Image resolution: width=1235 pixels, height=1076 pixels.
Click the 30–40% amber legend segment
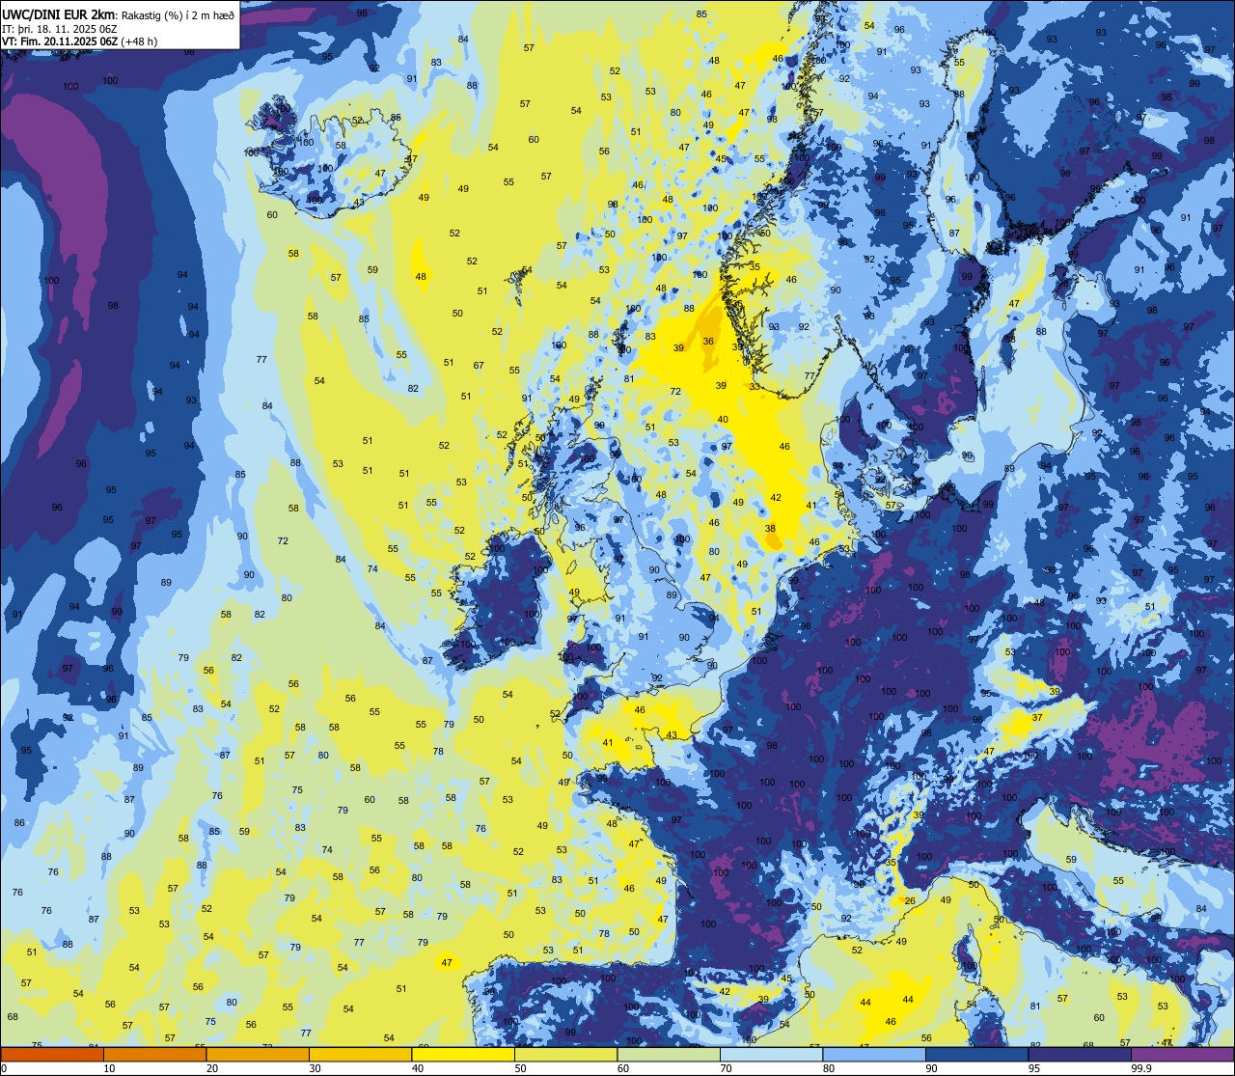pos(360,1054)
